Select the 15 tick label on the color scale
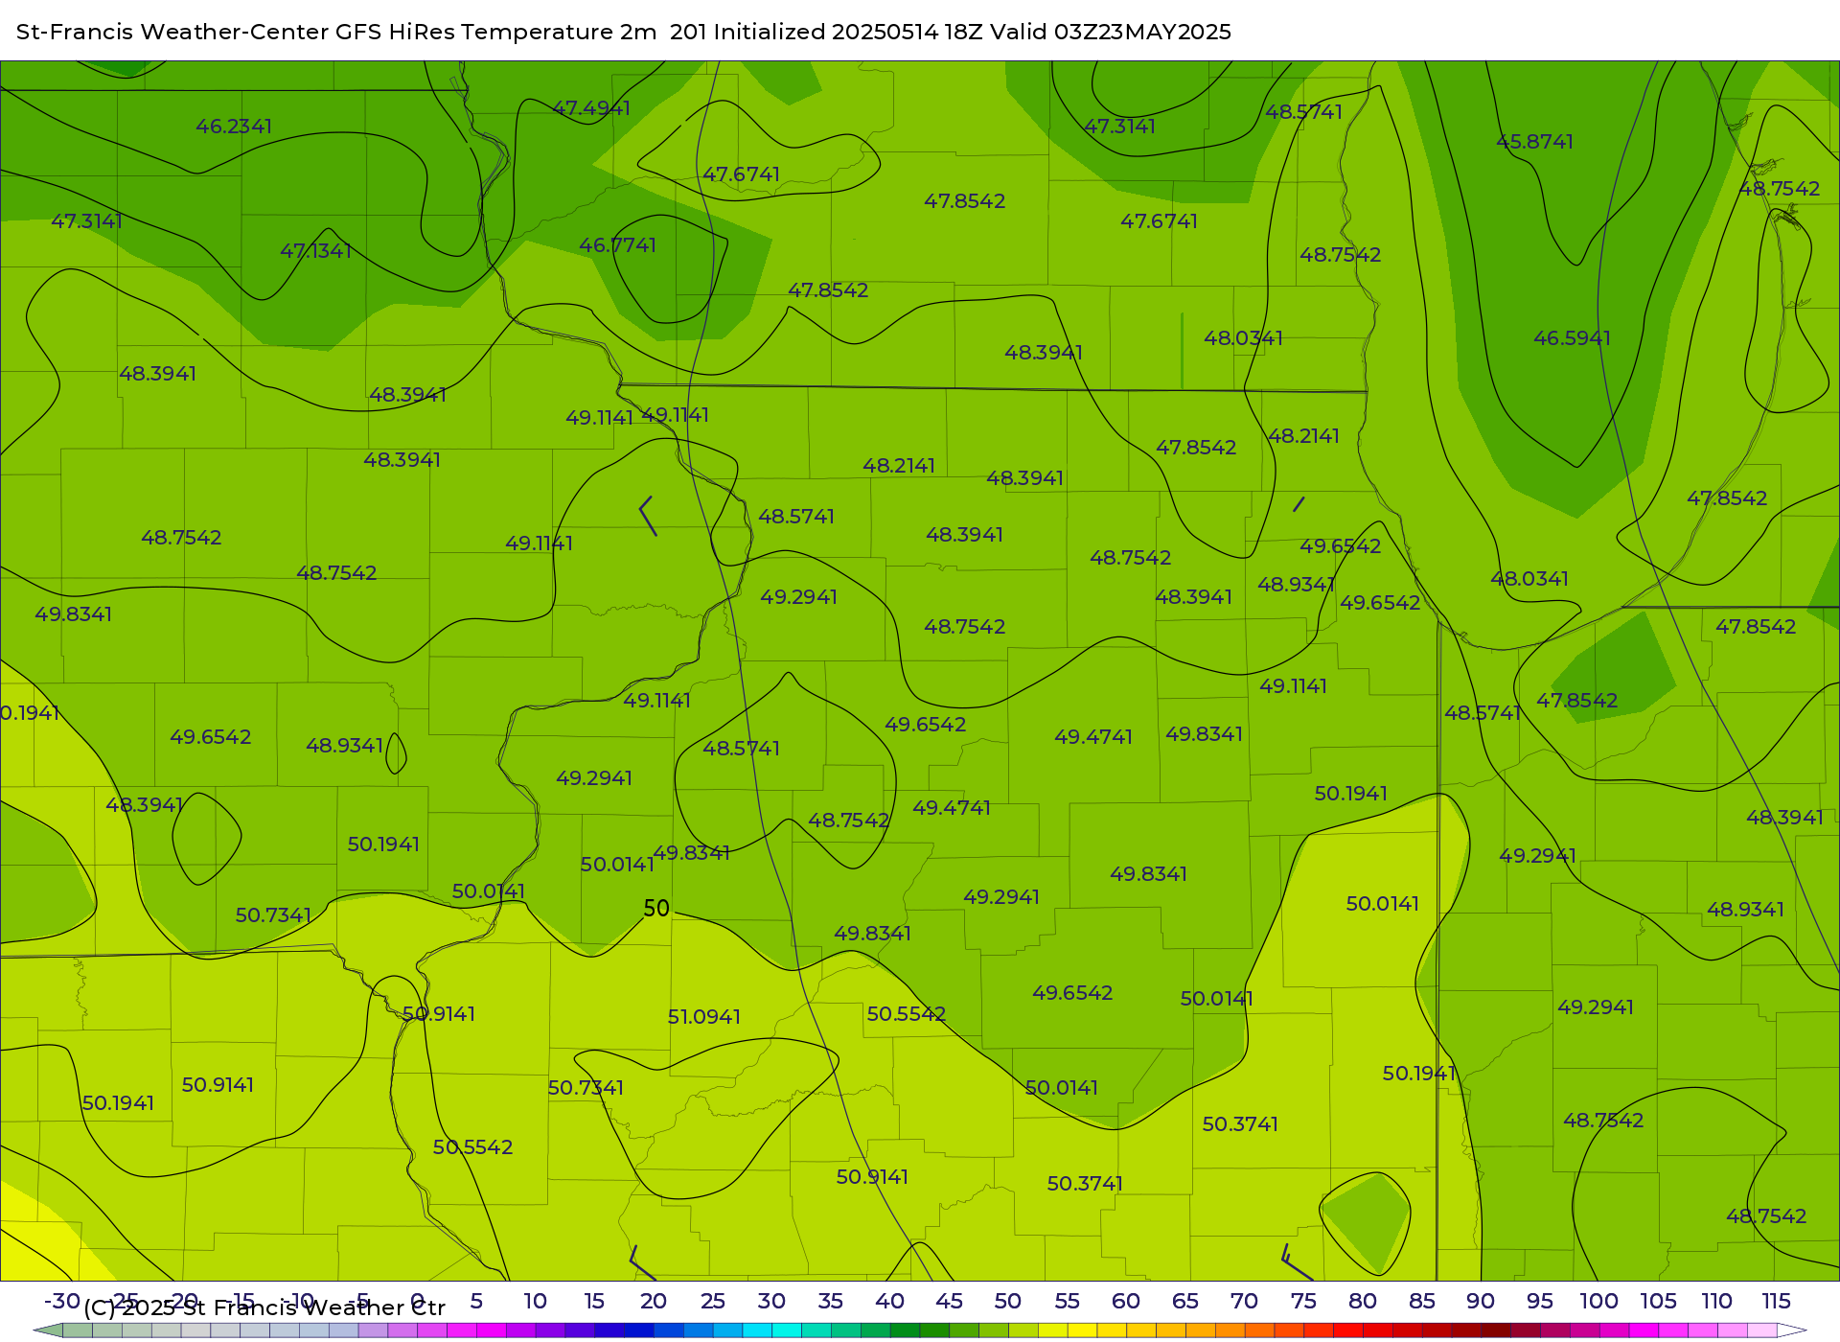Viewport: 1840px width, 1342px height. tap(594, 1302)
